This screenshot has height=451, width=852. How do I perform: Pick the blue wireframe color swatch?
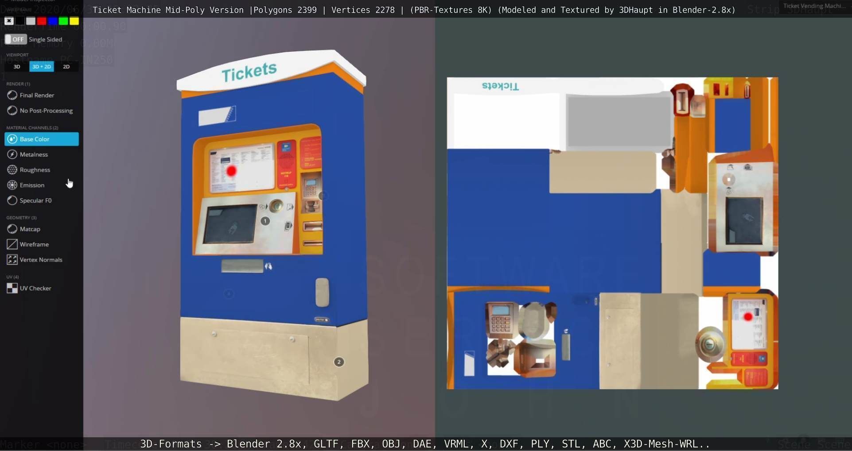tap(52, 21)
